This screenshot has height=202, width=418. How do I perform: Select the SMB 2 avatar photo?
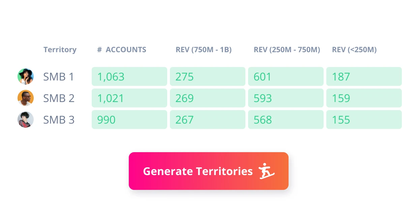26,98
